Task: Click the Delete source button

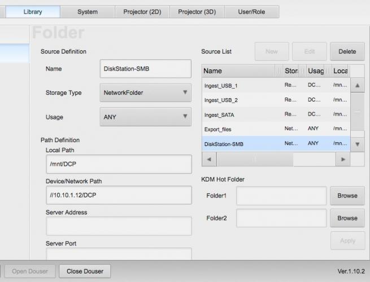Action: click(x=347, y=51)
